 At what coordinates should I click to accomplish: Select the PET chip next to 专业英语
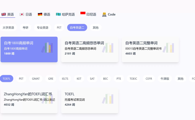[x=59, y=27]
